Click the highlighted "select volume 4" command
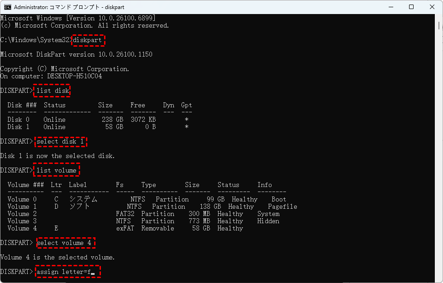The width and height of the screenshot is (443, 283). [65, 243]
